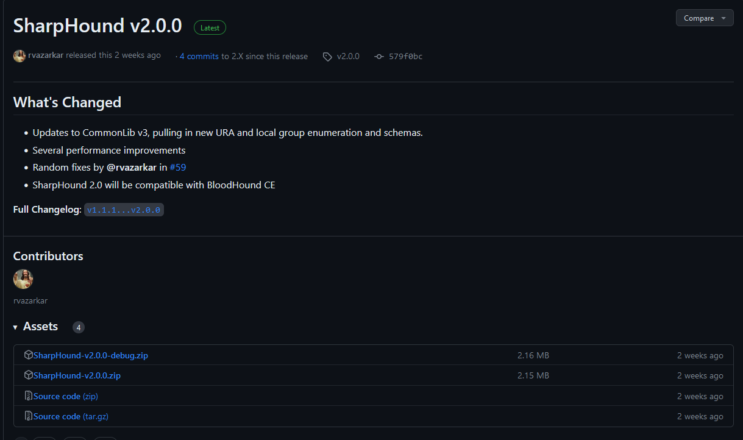This screenshot has width=743, height=440.
Task: Click the commit icon beside 579f0bc
Action: tap(379, 57)
